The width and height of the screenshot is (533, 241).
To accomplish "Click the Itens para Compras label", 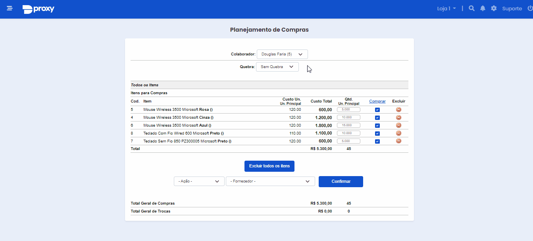I will coord(149,93).
